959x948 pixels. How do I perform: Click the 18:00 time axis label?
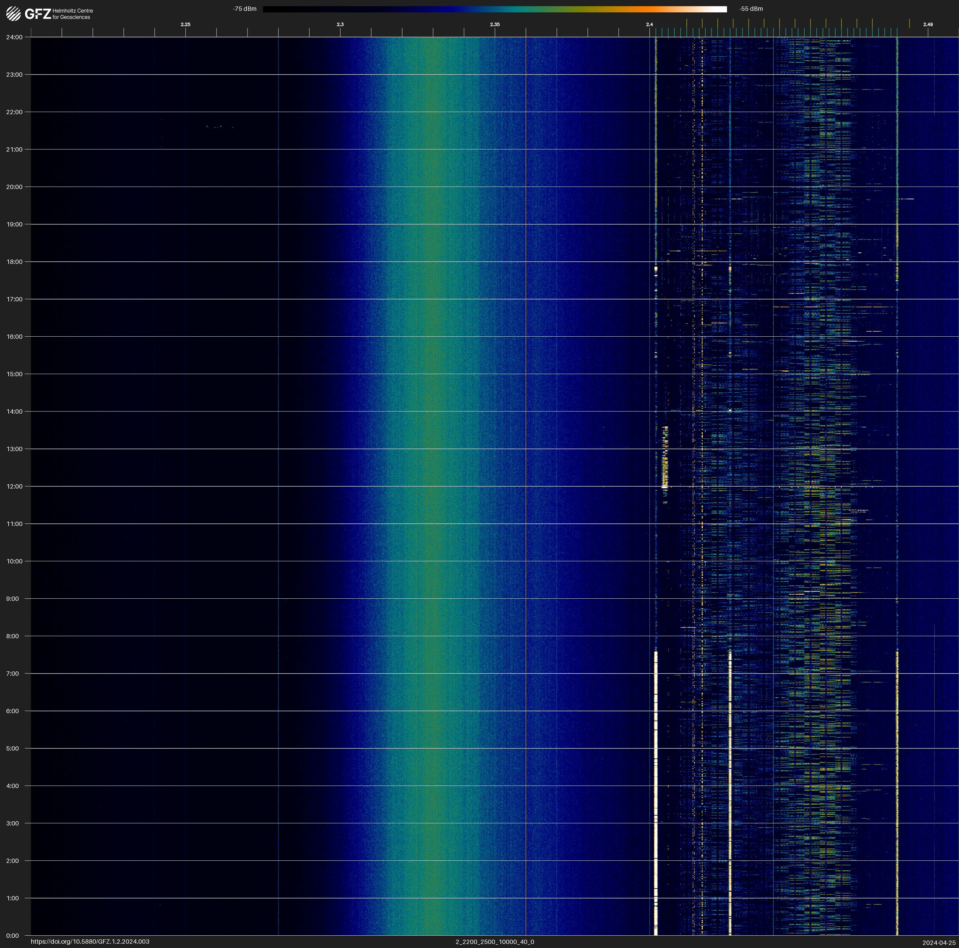click(15, 261)
